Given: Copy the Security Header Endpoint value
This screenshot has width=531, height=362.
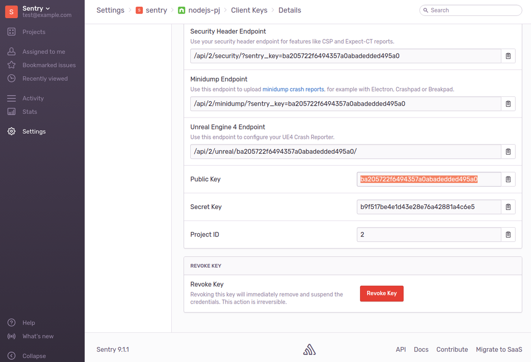Looking at the screenshot, I should pos(508,56).
